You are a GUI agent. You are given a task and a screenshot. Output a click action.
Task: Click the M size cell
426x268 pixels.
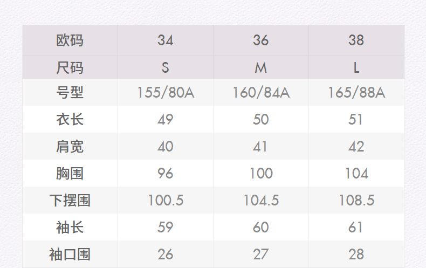coord(261,67)
